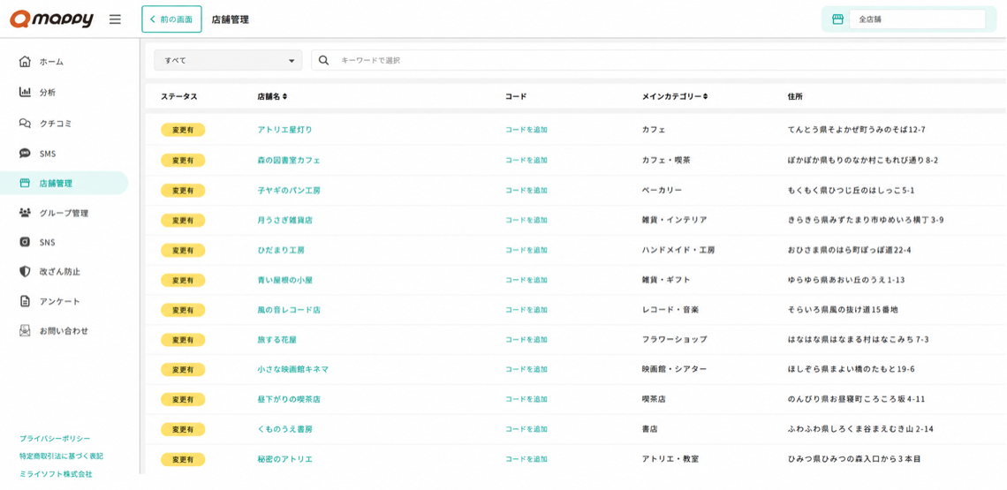Click the 住所 column header
The image size is (1007, 490).
tap(794, 97)
